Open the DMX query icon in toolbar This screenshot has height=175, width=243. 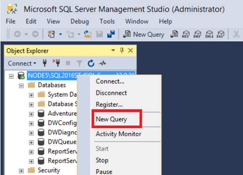click(x=197, y=34)
